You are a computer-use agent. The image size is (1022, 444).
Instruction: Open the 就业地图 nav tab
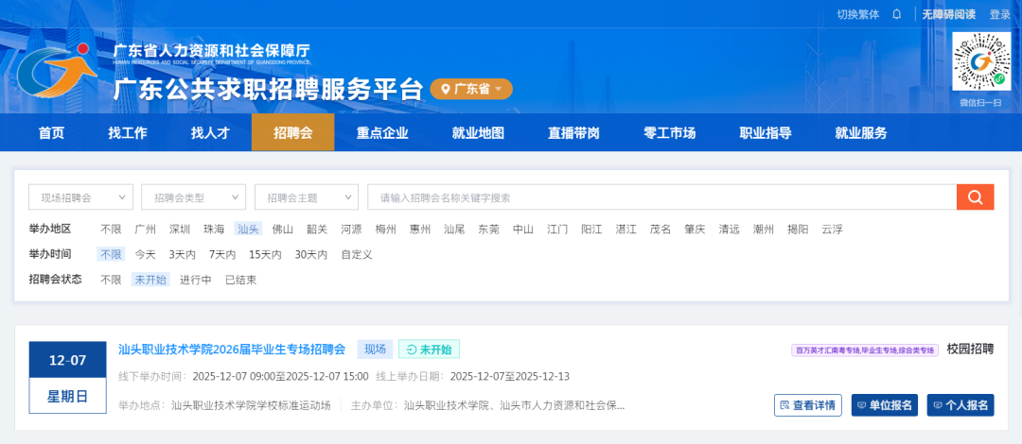[478, 133]
